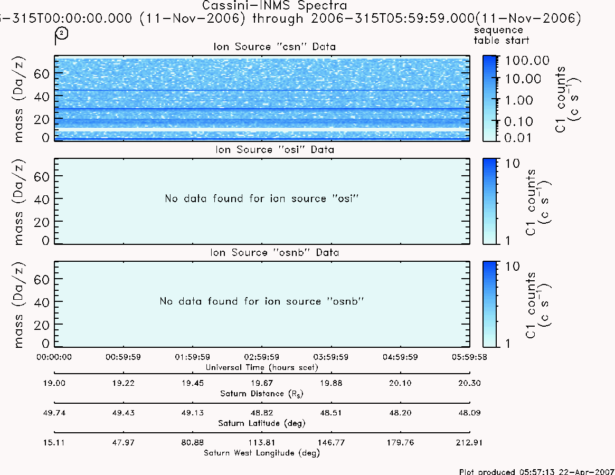Screen dimensions: 615x475
Task: Click the 'Ion Source "csn" Data' heading
Action: point(275,46)
